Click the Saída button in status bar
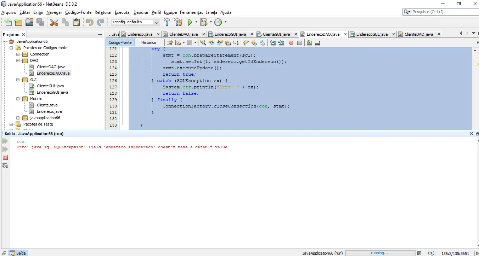The height and width of the screenshot is (256, 479). tap(18, 253)
